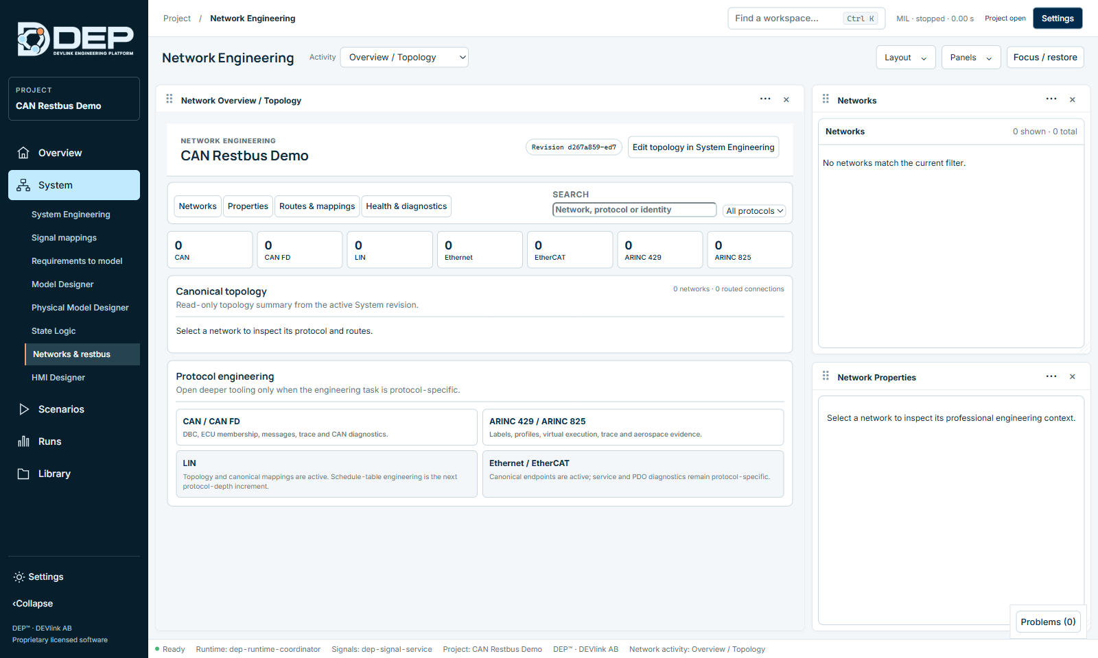Select the Ethernet count tile
This screenshot has height=658, width=1098.
480,249
